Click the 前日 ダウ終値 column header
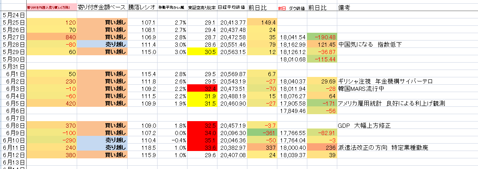Viewport: 478px width, 169px height. click(x=291, y=9)
